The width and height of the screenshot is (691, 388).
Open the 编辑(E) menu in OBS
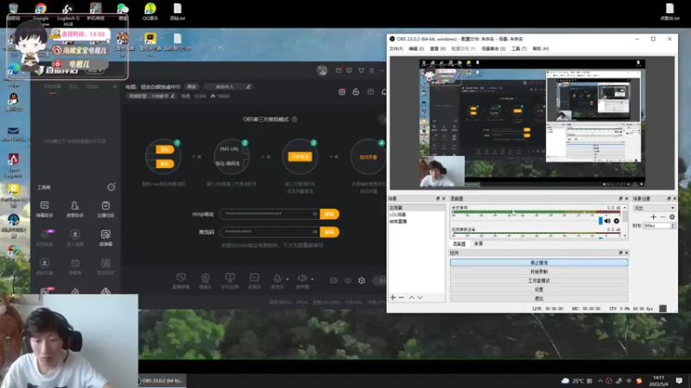pyautogui.click(x=416, y=49)
